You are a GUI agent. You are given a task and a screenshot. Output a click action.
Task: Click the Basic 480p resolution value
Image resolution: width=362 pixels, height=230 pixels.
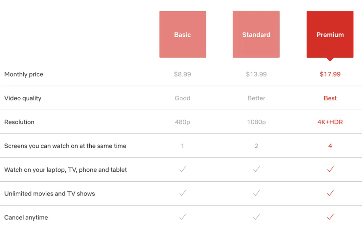tap(182, 122)
